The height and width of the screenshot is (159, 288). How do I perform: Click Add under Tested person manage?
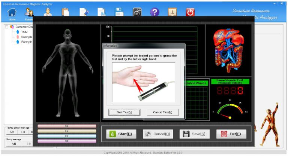click(x=12, y=132)
